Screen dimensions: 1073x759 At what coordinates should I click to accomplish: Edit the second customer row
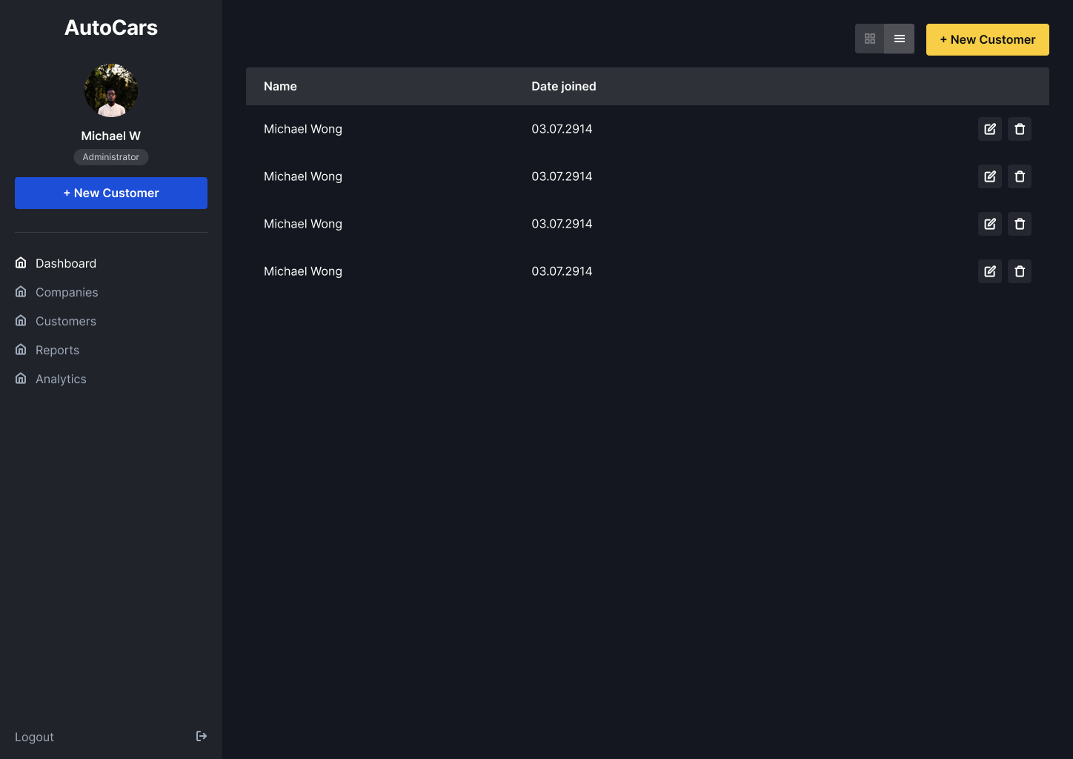point(989,176)
